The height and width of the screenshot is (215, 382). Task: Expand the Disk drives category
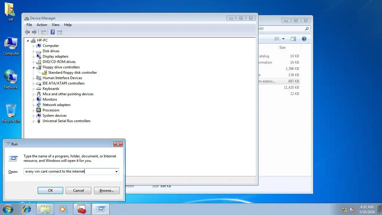(33, 51)
